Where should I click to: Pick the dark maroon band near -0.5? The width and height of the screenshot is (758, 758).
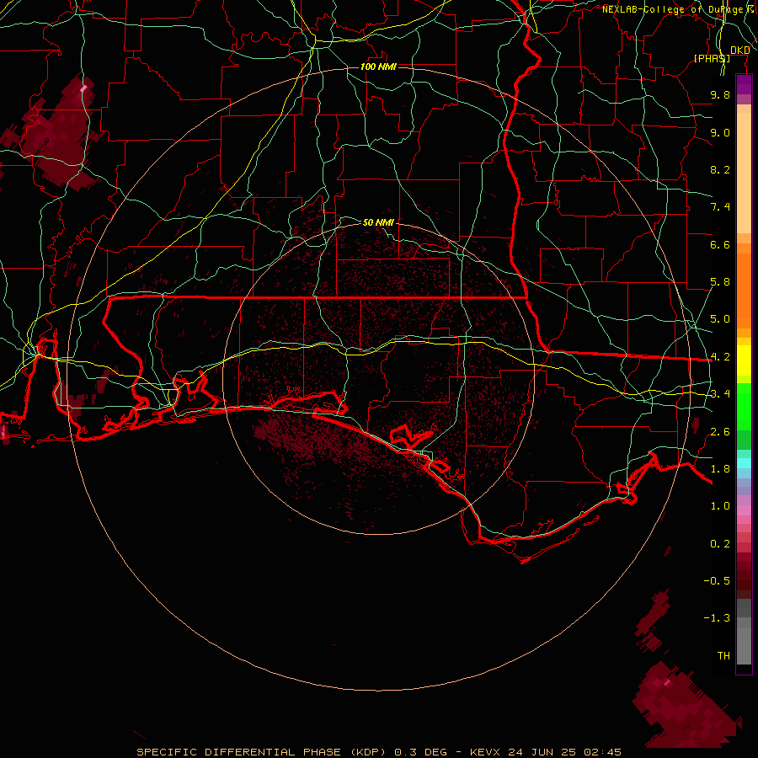[744, 580]
